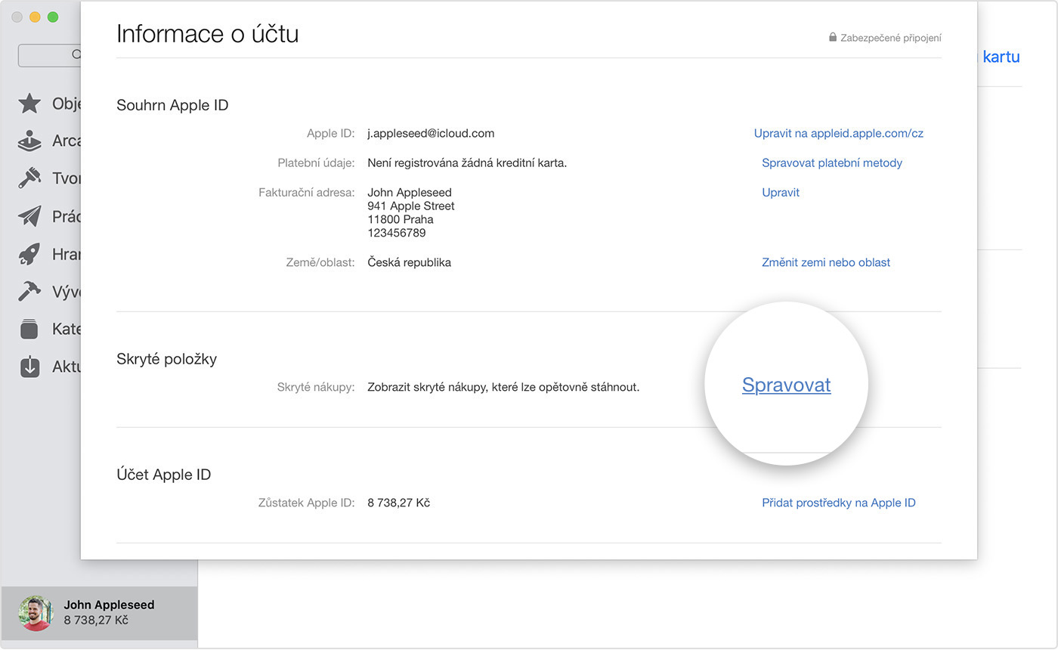Click 'Spravovat' for hidden purchases
Viewport: 1058px width, 650px height.
(786, 385)
